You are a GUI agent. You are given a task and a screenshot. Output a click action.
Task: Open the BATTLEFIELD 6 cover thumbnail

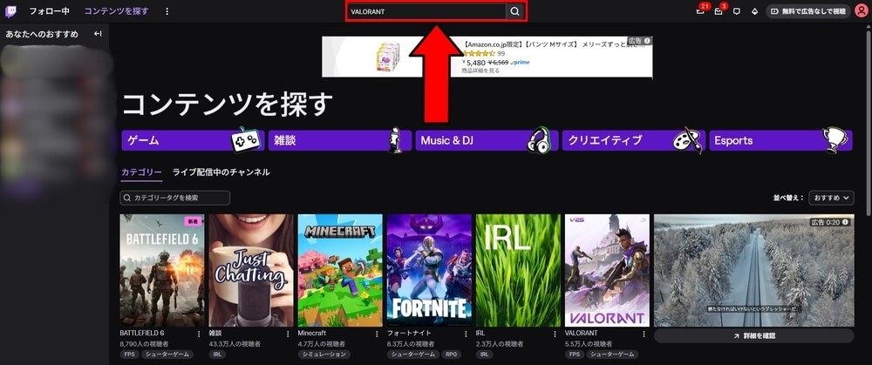coord(162,270)
